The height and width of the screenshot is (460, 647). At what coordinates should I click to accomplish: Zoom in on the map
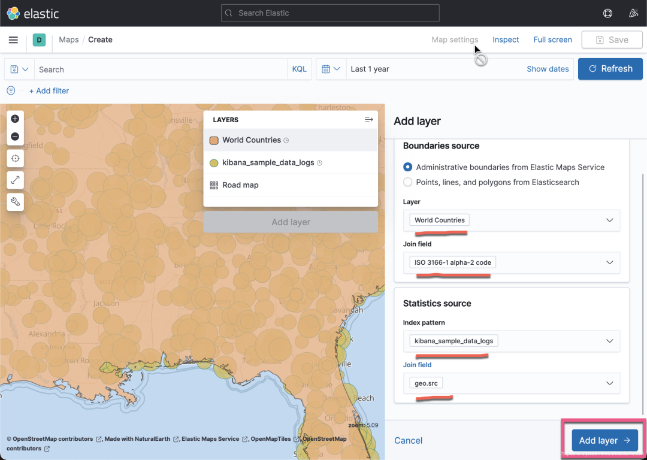(15, 119)
